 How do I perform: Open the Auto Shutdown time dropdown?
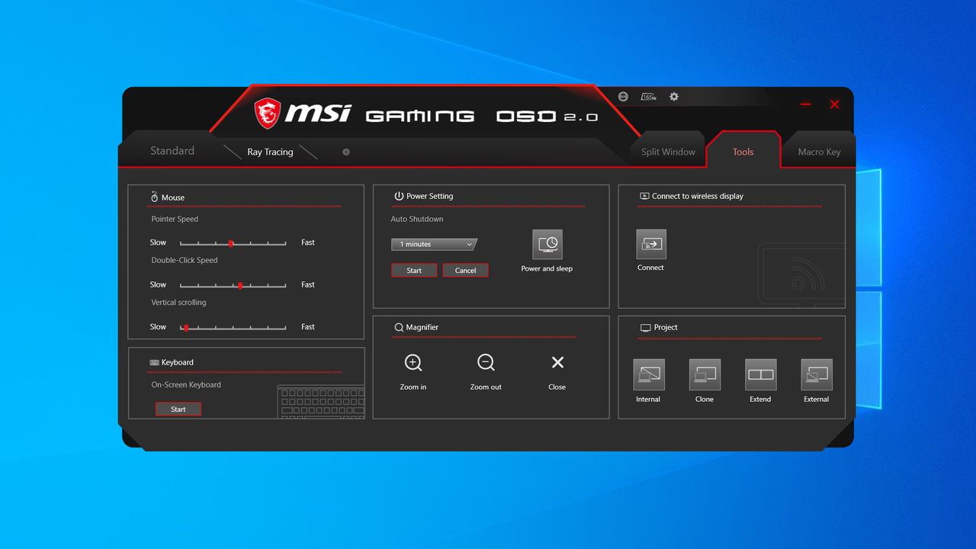point(433,244)
